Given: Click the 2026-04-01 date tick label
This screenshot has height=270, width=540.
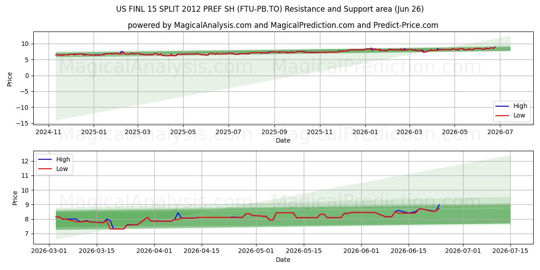Looking at the screenshot, I should (154, 252).
